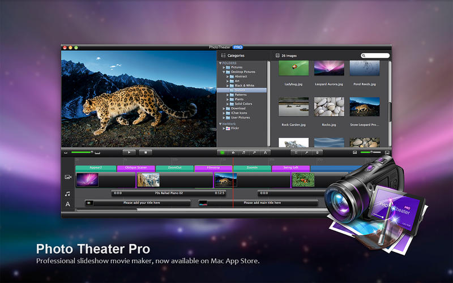Open the video camera tab in toolbar
The height and width of the screenshot is (283, 453).
tap(233, 152)
